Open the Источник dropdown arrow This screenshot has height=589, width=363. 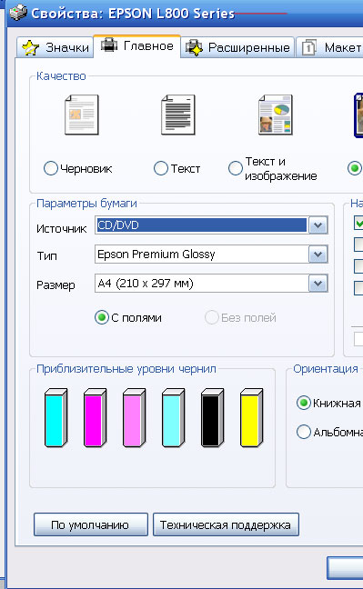318,225
